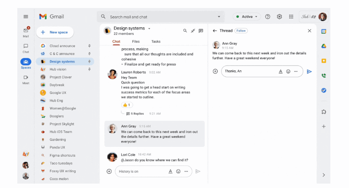The height and width of the screenshot is (188, 349).
Task: Add attachment plus in main chat box
Action: pos(109,171)
